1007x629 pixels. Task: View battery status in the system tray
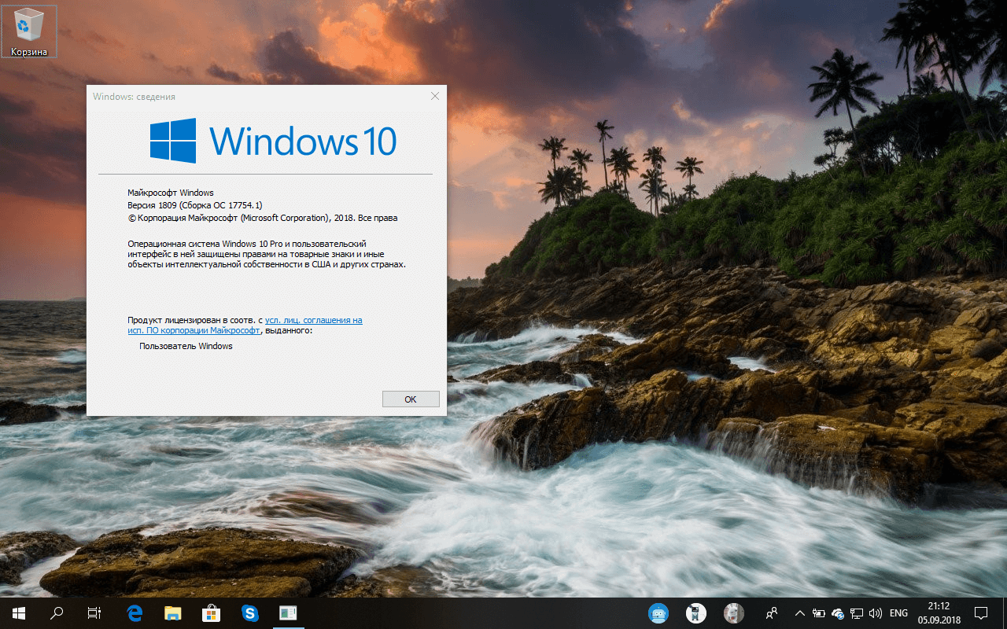pyautogui.click(x=818, y=612)
